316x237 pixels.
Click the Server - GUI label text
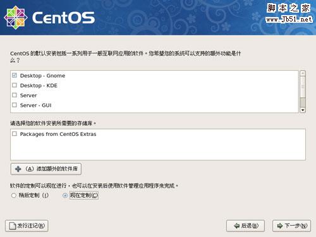(35, 105)
